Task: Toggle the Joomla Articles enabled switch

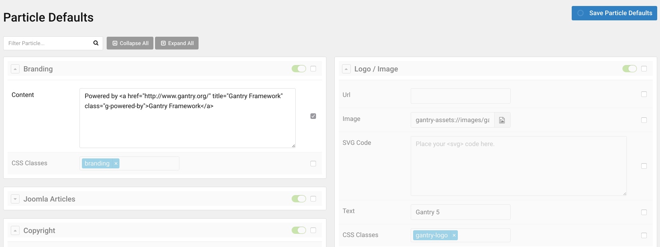Action: 298,199
